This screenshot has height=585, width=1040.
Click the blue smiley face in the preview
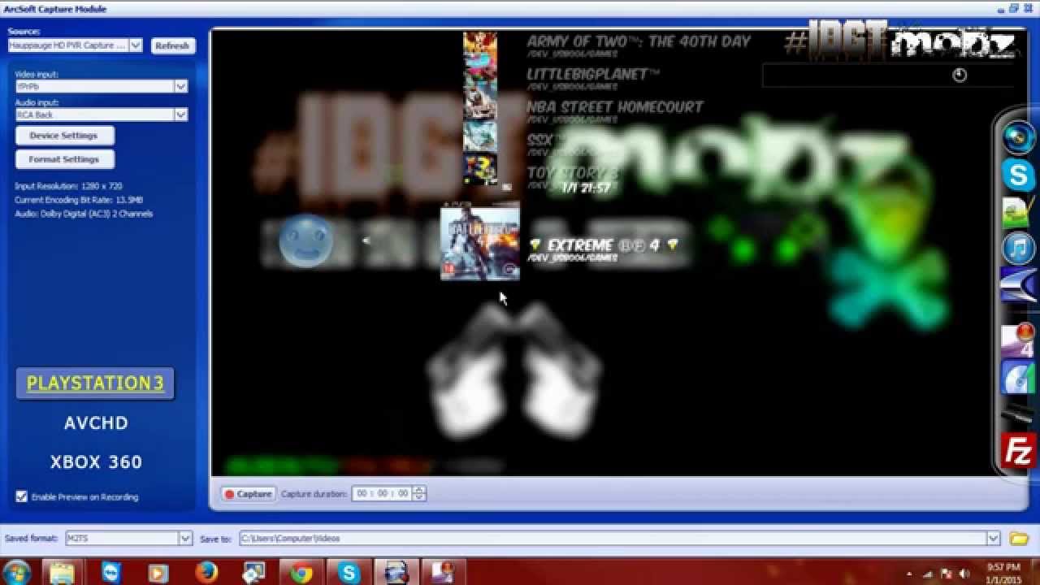point(305,240)
